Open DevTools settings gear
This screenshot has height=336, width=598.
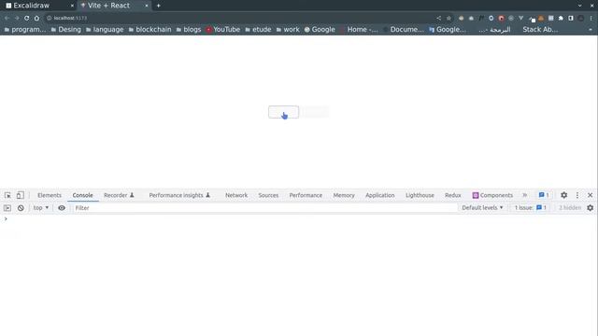click(563, 195)
